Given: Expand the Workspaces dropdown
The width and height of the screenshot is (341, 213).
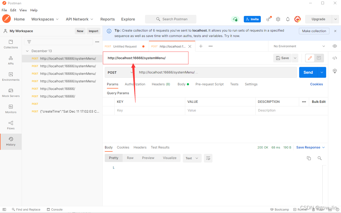Looking at the screenshot, I should 45,19.
